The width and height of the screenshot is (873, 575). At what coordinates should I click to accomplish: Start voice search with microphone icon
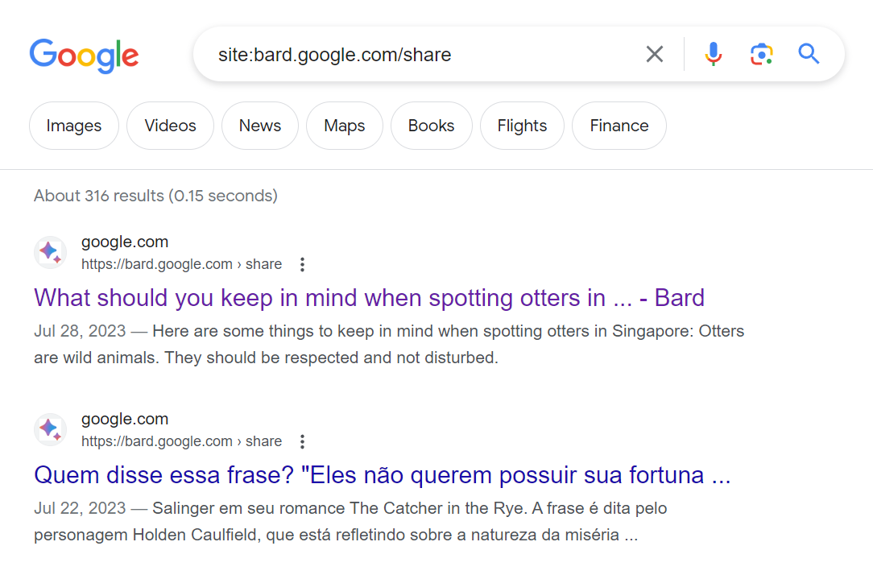coord(713,54)
